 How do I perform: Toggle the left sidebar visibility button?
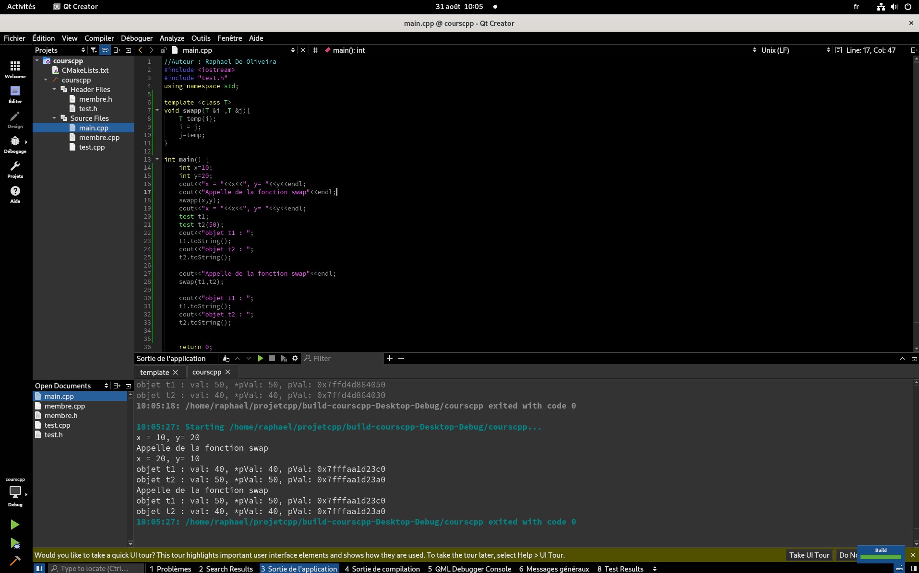pyautogui.click(x=39, y=568)
